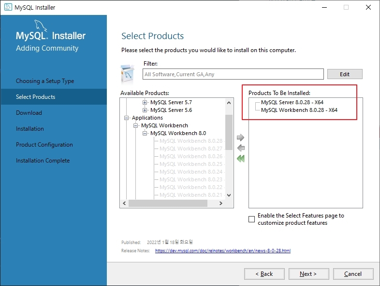Click the Back button
Viewport: 380px width, 286px height.
(x=264, y=273)
